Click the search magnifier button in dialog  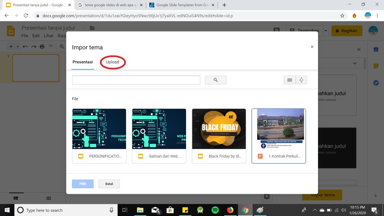point(216,80)
